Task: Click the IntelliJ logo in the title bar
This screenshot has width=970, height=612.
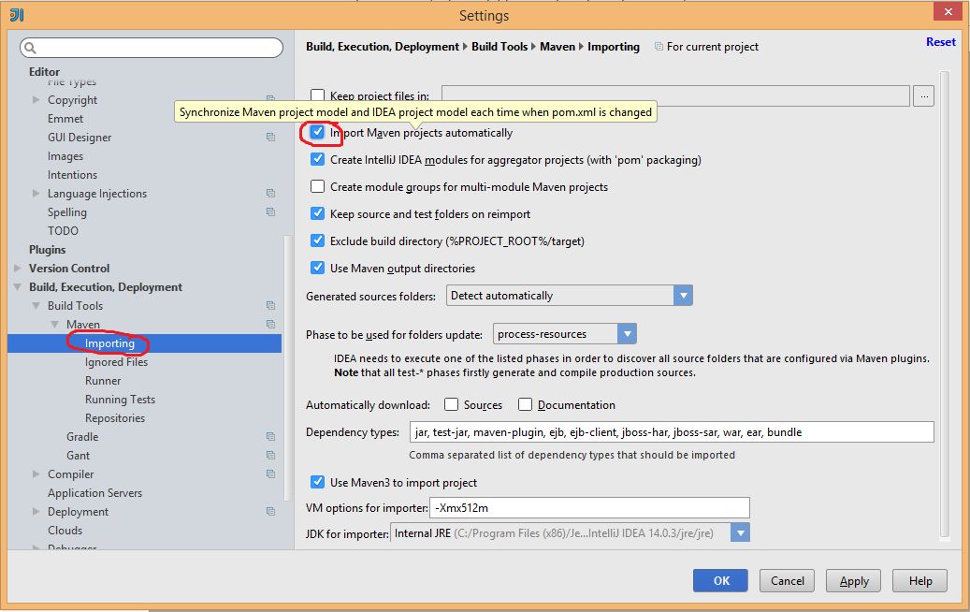Action: (x=17, y=15)
